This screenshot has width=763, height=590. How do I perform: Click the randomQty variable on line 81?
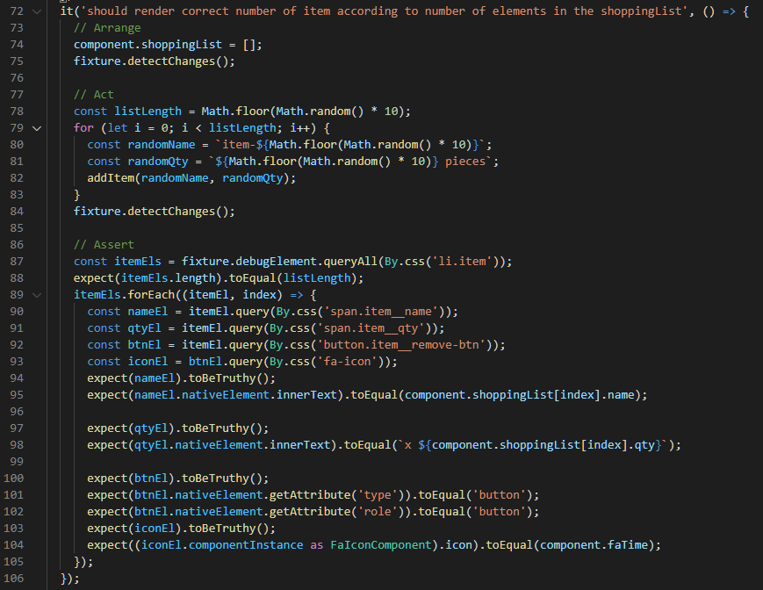click(158, 162)
